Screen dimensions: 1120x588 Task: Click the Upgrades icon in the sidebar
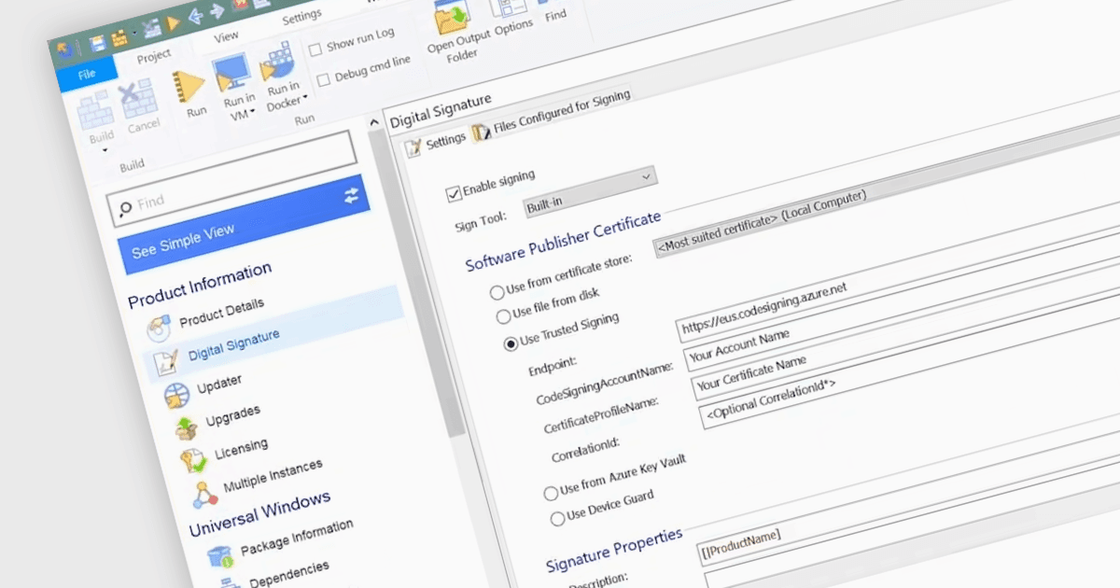click(186, 427)
